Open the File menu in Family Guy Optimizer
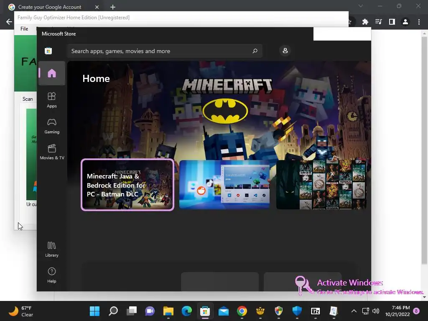The height and width of the screenshot is (321, 428). [x=24, y=29]
